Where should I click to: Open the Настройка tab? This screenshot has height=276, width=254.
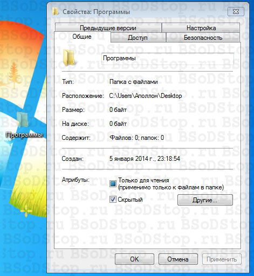tap(201, 28)
